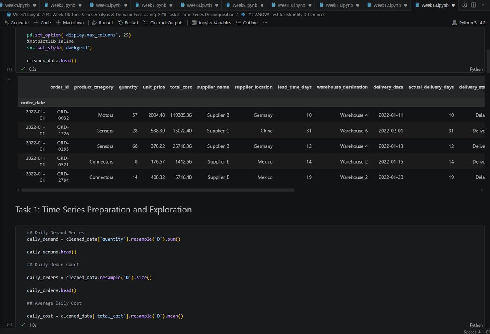The width and height of the screenshot is (490, 334).
Task: Click the unit price 408.32
Action: pos(156,177)
